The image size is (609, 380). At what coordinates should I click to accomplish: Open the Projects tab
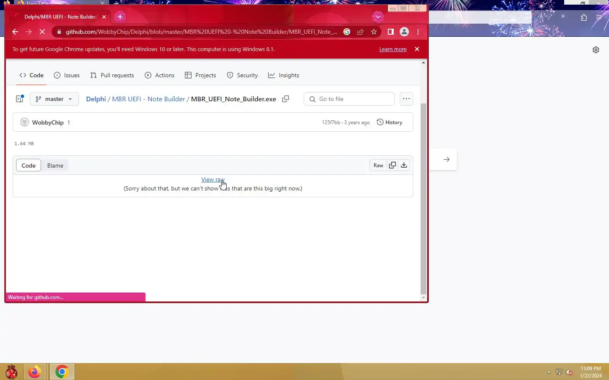(x=200, y=75)
